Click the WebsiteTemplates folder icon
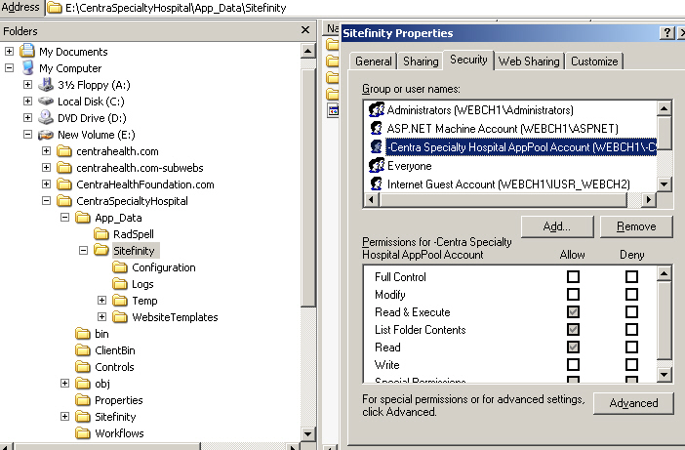Screen dimensions: 685x450 [120, 317]
